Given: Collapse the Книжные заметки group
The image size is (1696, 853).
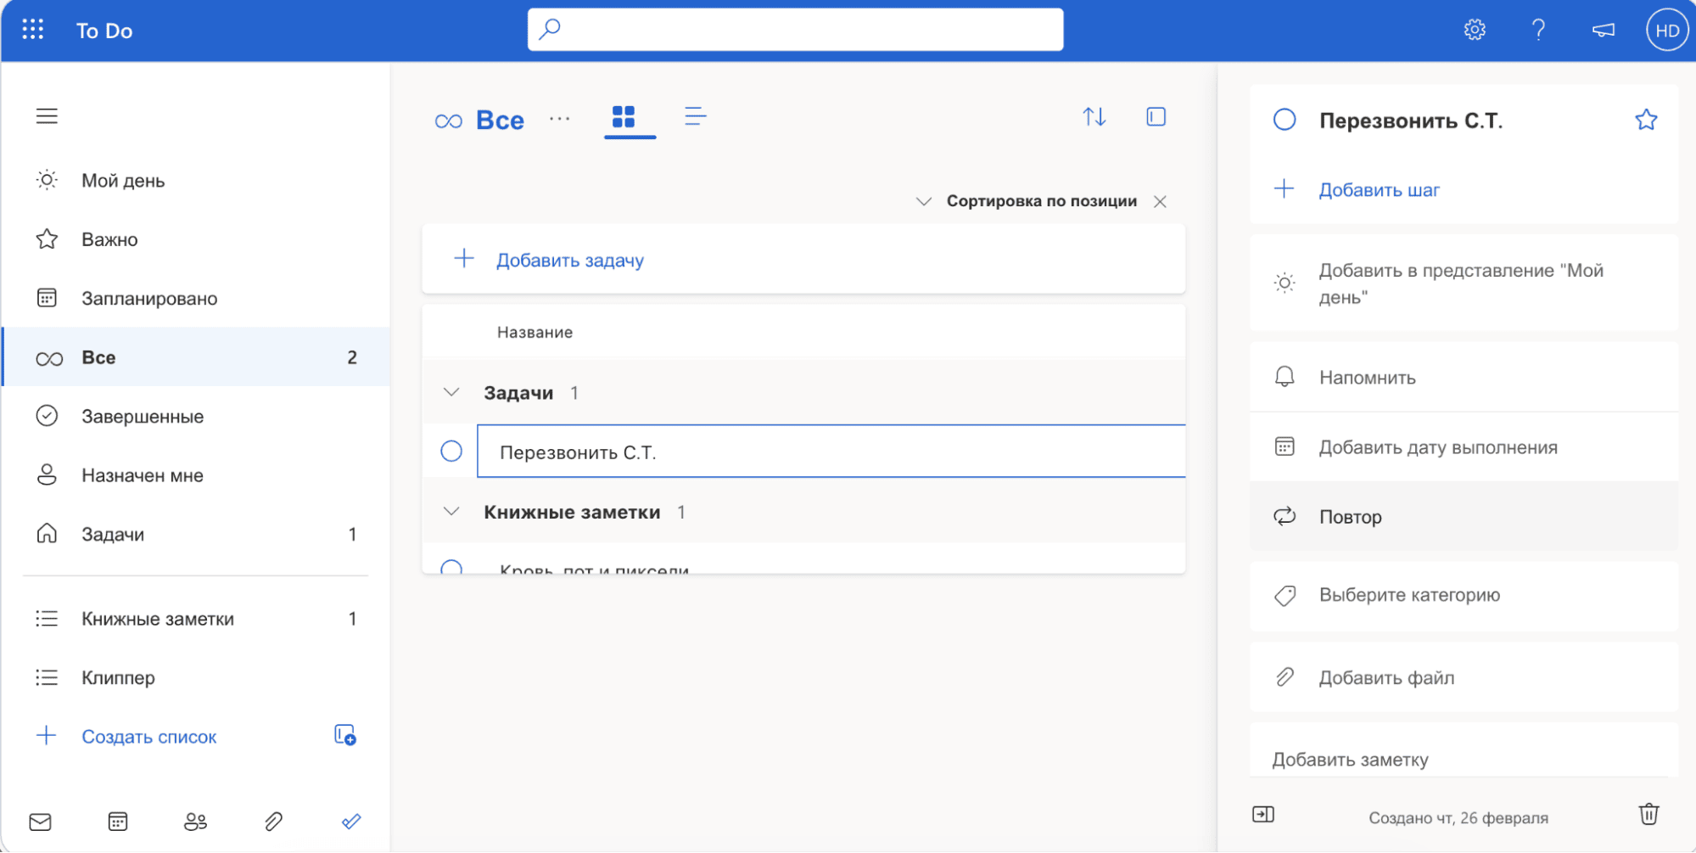Looking at the screenshot, I should pos(451,512).
